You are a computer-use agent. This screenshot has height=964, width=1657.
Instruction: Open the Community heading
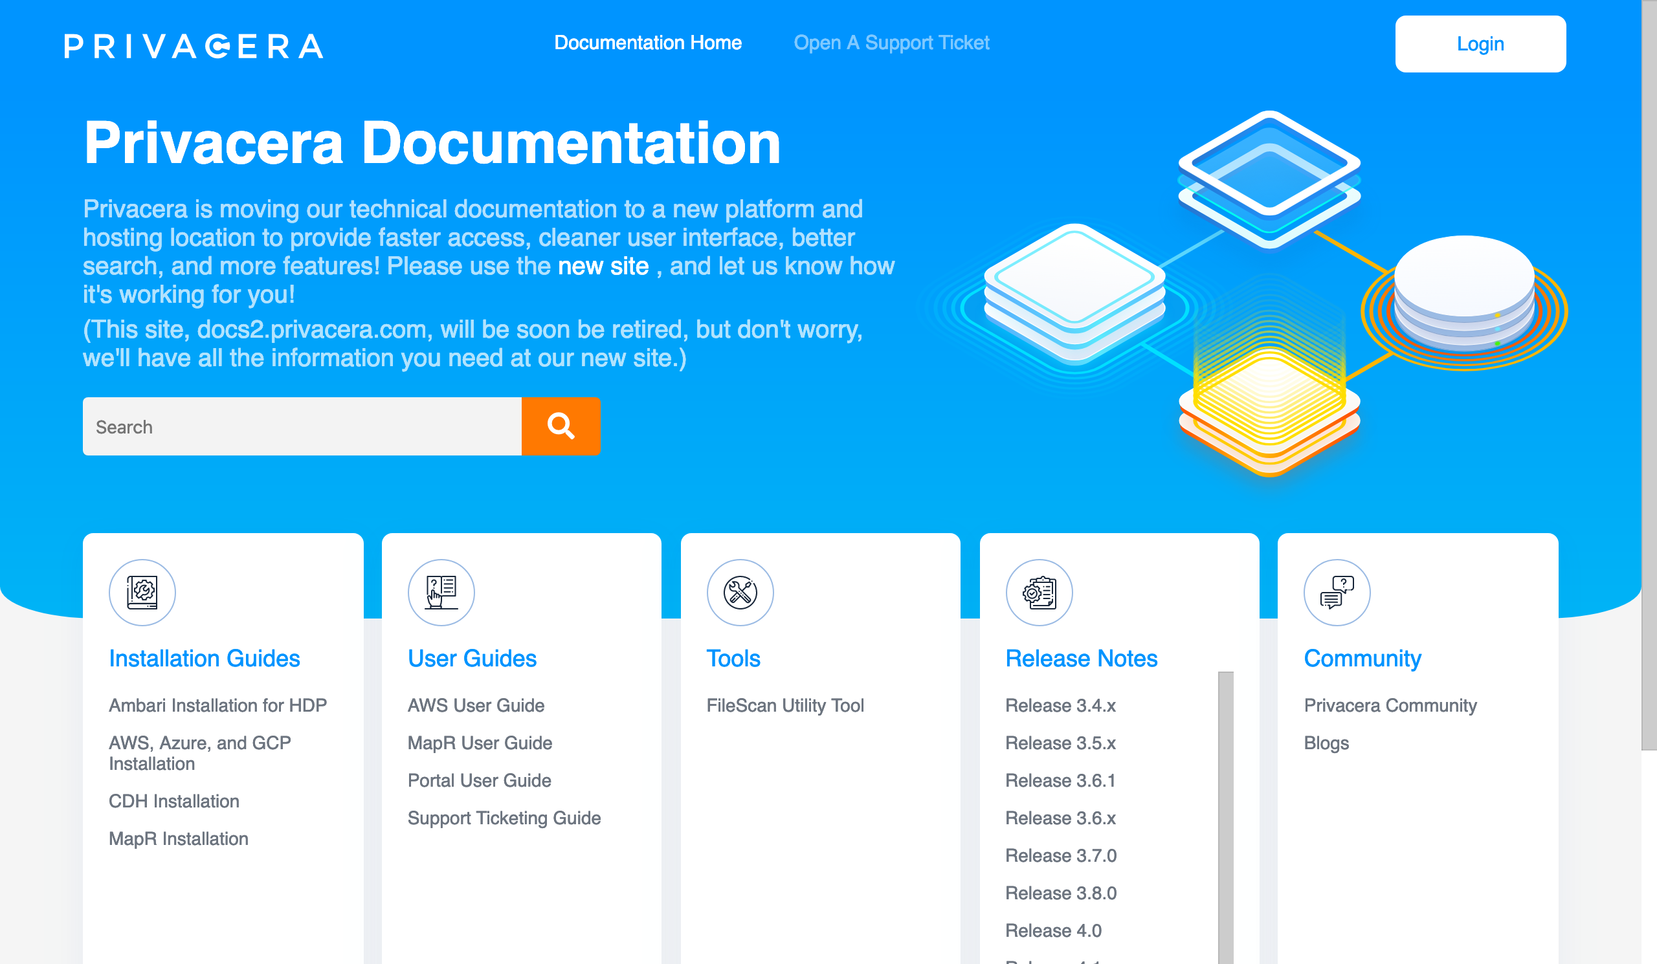click(1362, 659)
